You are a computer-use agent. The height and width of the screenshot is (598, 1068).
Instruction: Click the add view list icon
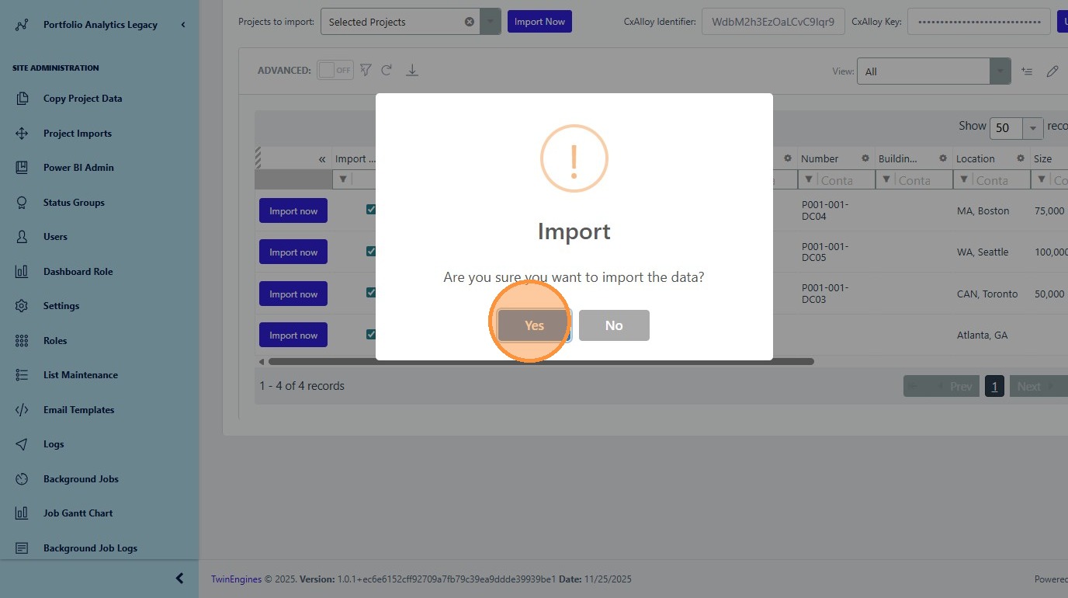1027,71
